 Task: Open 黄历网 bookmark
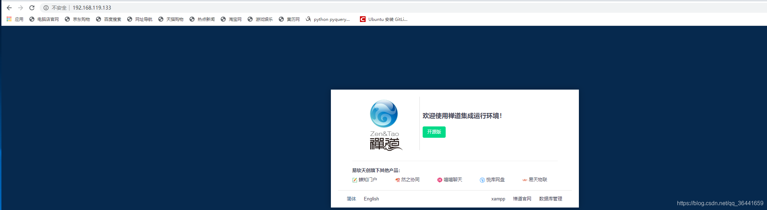[x=289, y=19]
